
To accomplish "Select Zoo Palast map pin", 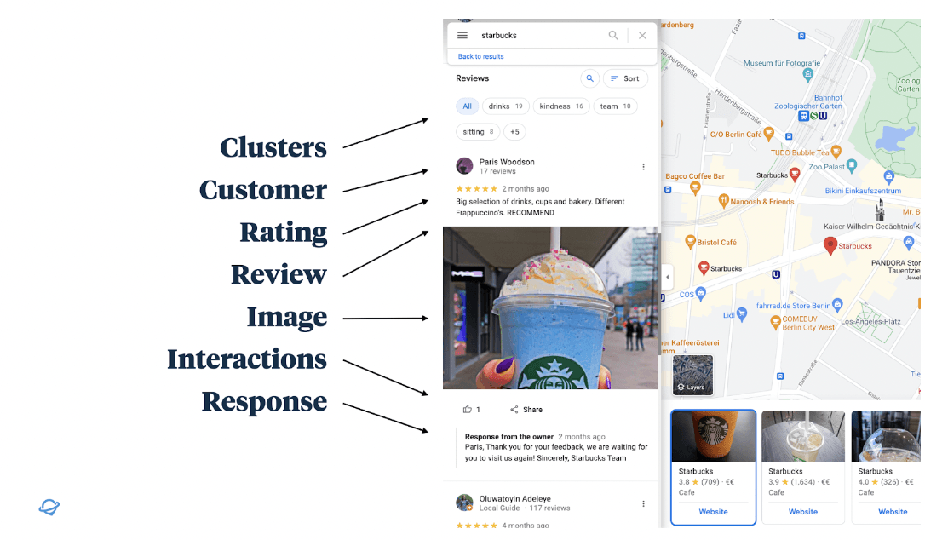I will coord(851,165).
